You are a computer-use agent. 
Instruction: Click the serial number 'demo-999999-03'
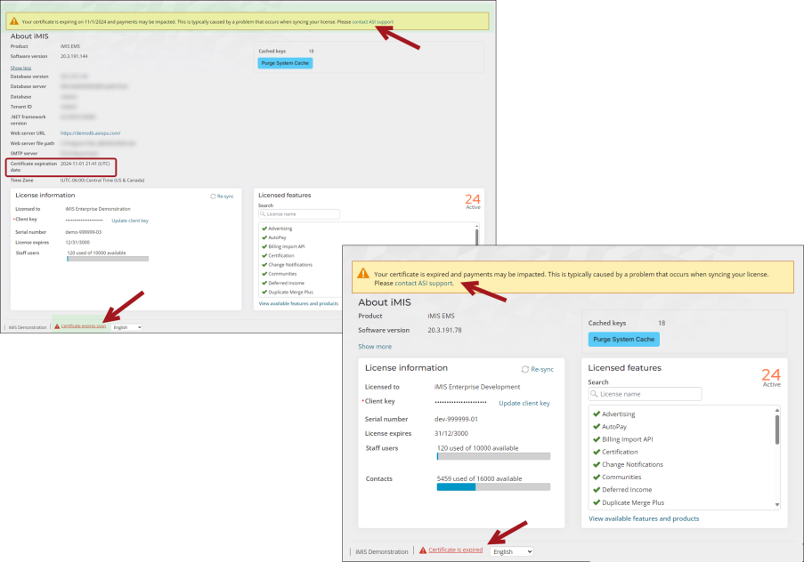point(84,232)
